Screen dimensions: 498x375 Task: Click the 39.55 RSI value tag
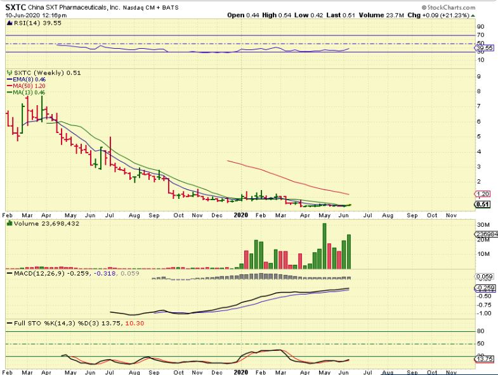pyautogui.click(x=485, y=48)
